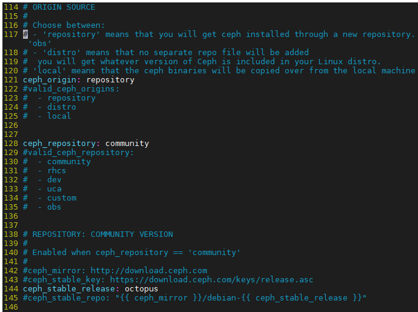Click the 'REPOSITORY: COMMUNITY VERSION' comment heading
The width and height of the screenshot is (418, 312).
(102, 234)
